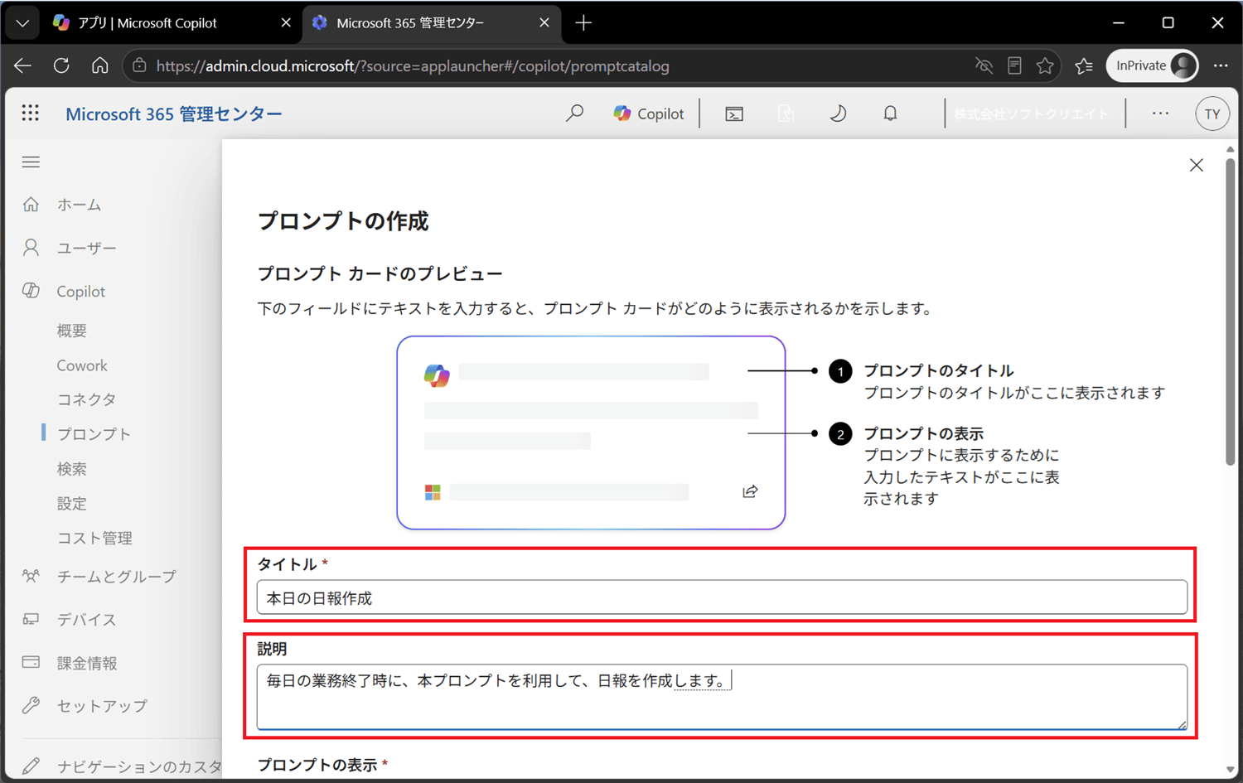Open Copilot from the header bar
This screenshot has height=783, width=1243.
(x=649, y=114)
